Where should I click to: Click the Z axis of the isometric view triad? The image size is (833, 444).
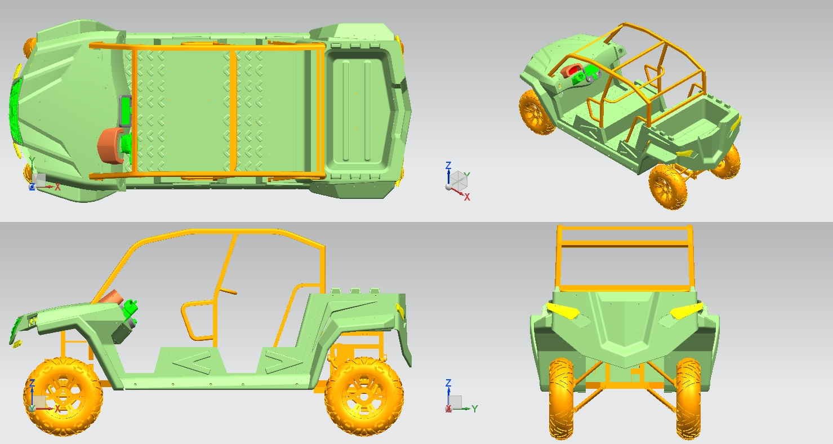tap(448, 176)
